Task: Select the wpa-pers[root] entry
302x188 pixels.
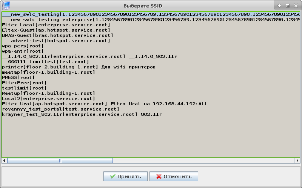Action: click(x=151, y=46)
